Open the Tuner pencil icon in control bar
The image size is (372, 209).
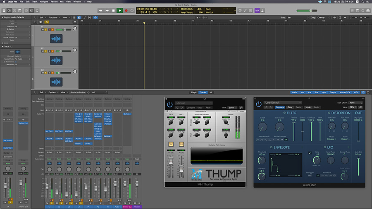(x=245, y=11)
